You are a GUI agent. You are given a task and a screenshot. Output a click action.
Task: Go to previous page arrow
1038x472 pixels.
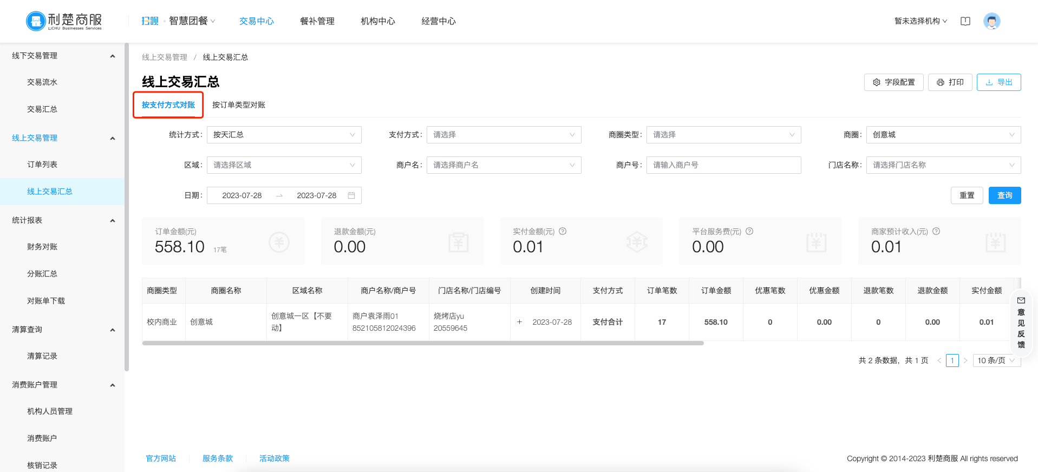[x=939, y=360]
